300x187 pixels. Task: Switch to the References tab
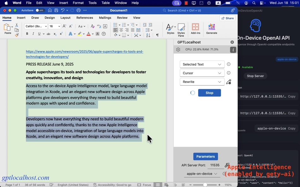pyautogui.click(x=85, y=18)
